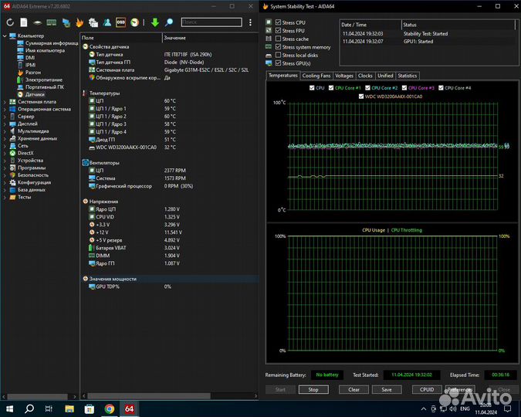Open Chrome from the taskbar
This screenshot has height=417, width=521.
[110, 409]
